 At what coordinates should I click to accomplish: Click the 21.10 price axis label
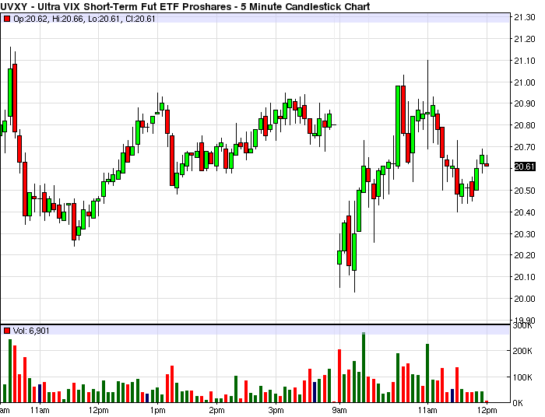(525, 61)
